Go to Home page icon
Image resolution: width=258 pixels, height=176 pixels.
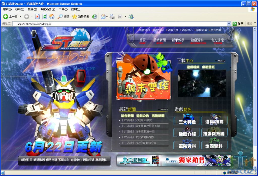point(52,16)
